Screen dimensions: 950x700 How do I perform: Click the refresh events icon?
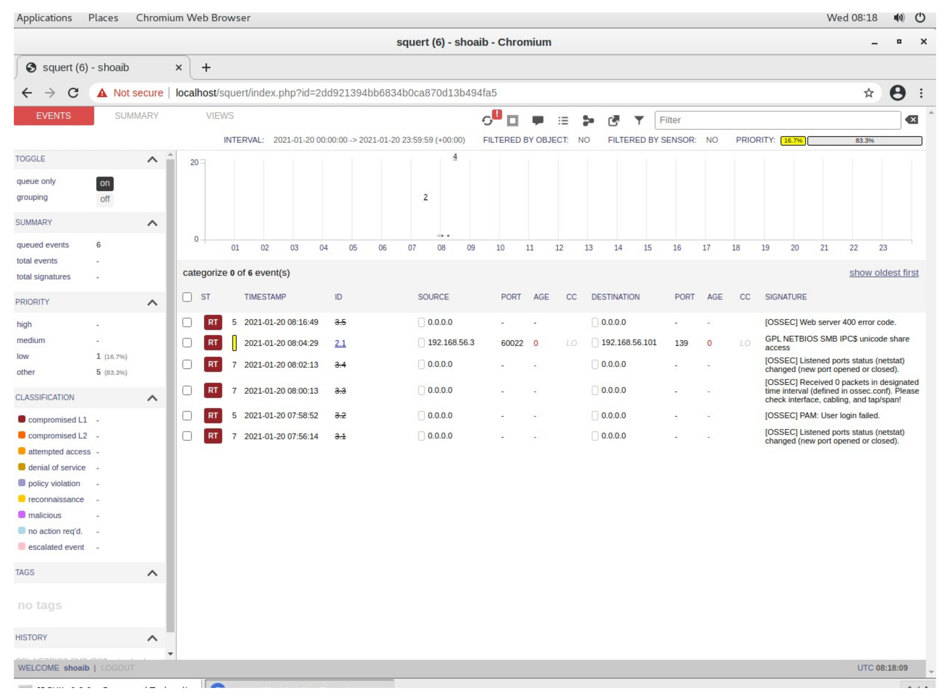pos(487,121)
